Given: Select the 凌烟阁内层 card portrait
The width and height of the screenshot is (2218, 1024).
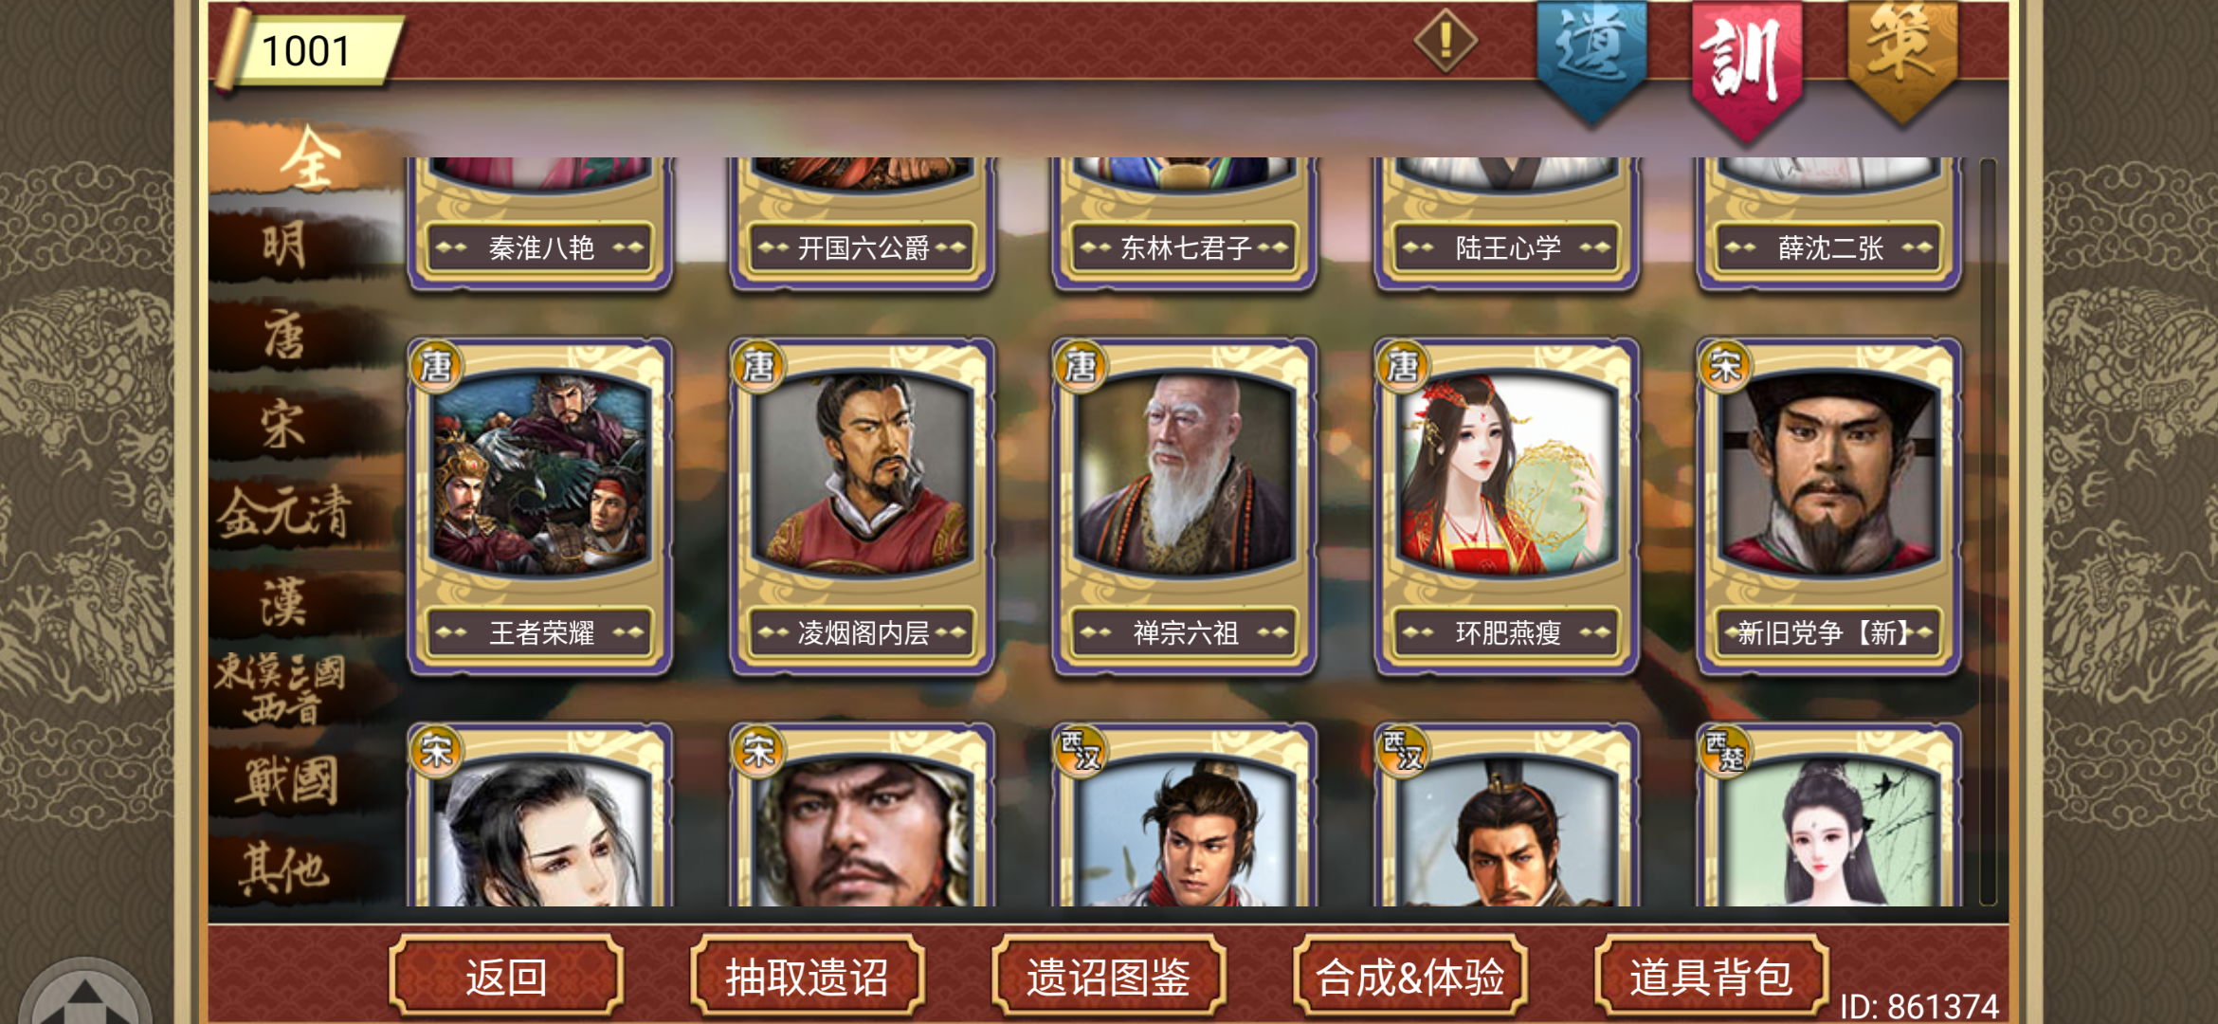Looking at the screenshot, I should pos(862,472).
